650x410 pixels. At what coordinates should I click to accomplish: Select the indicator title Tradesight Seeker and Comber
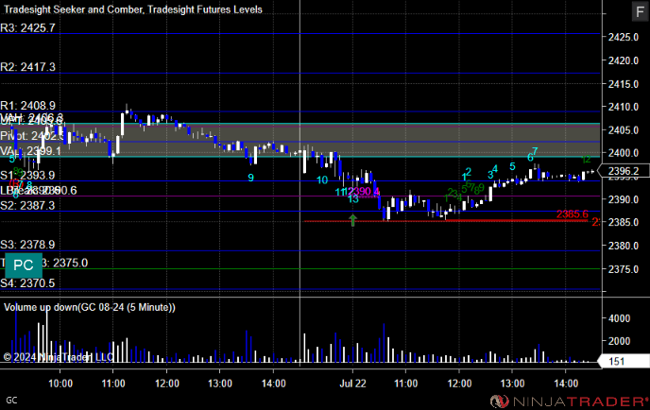pyautogui.click(x=73, y=9)
